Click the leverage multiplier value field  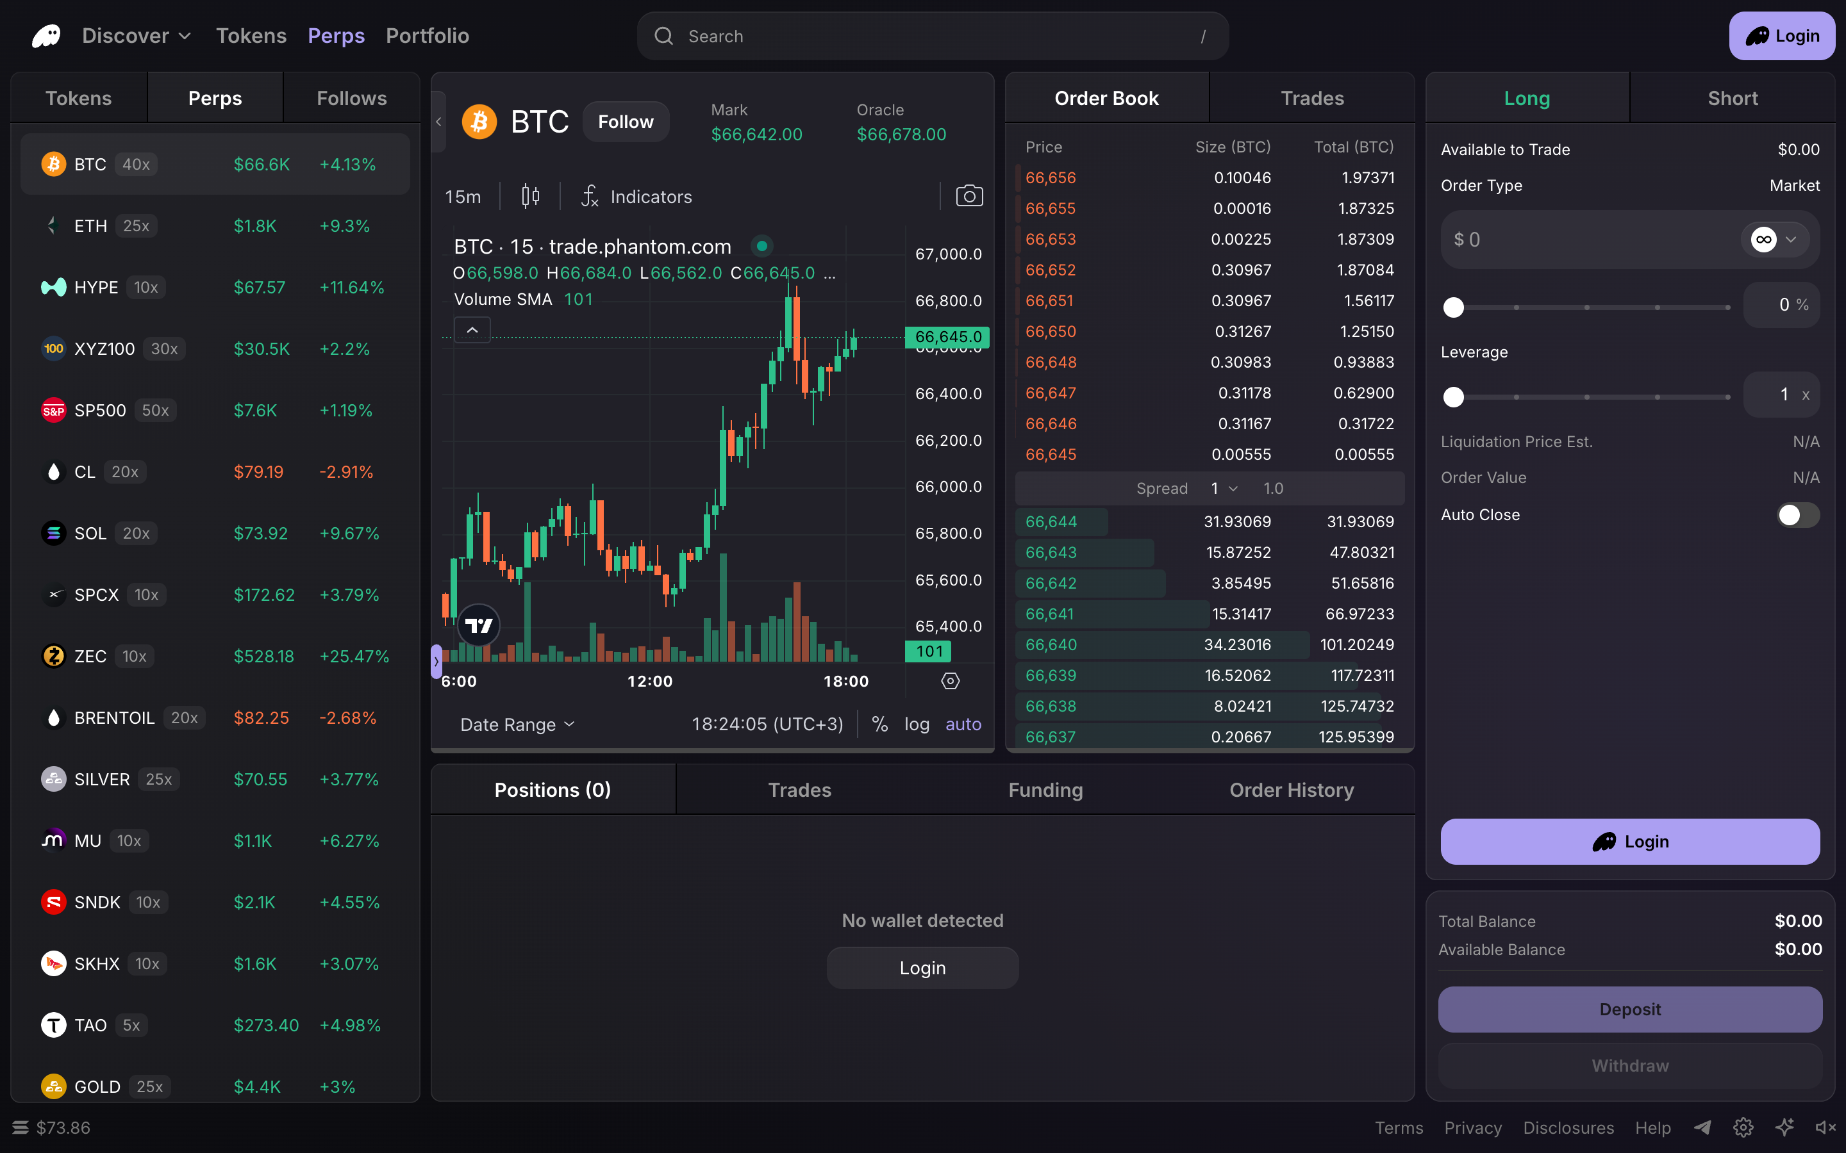click(1781, 394)
